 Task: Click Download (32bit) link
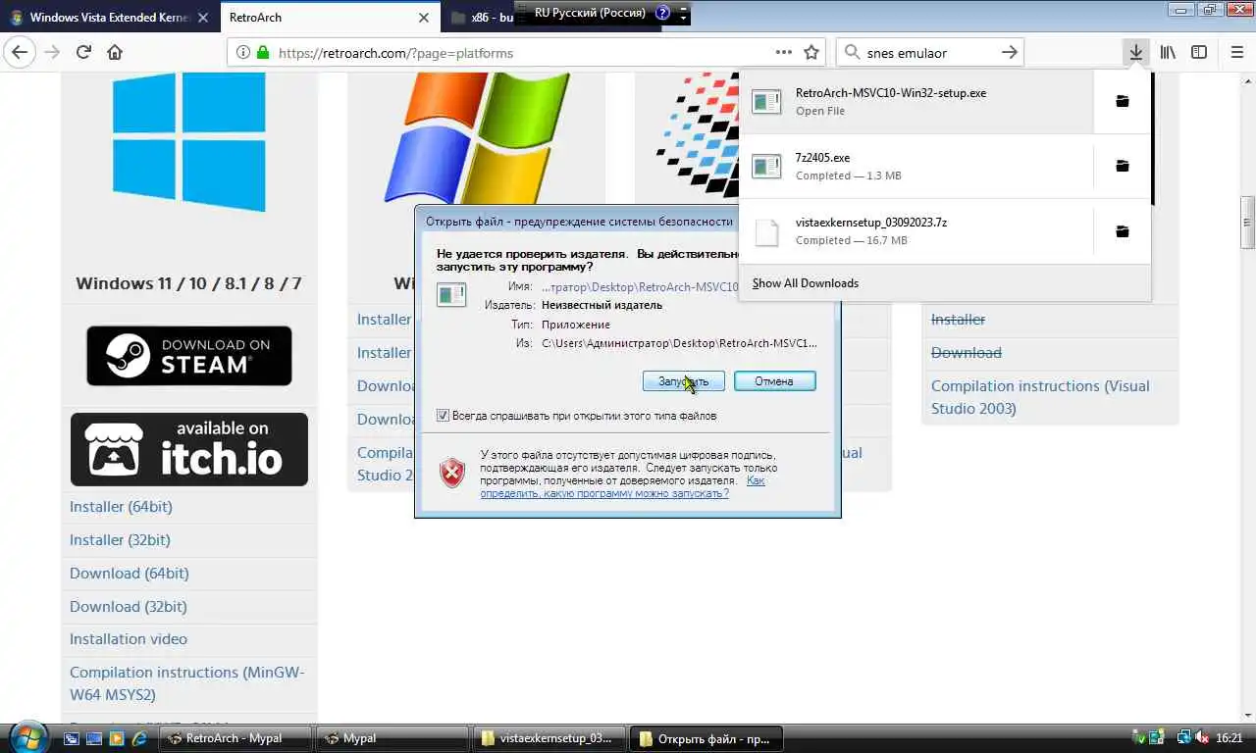click(x=129, y=607)
